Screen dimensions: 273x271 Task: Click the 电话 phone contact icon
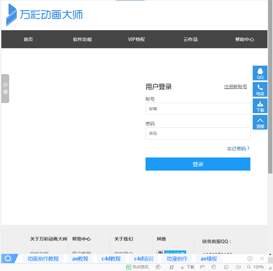pyautogui.click(x=260, y=89)
